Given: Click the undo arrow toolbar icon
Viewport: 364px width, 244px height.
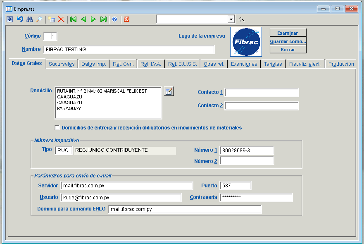Looking at the screenshot, I should 20,19.
